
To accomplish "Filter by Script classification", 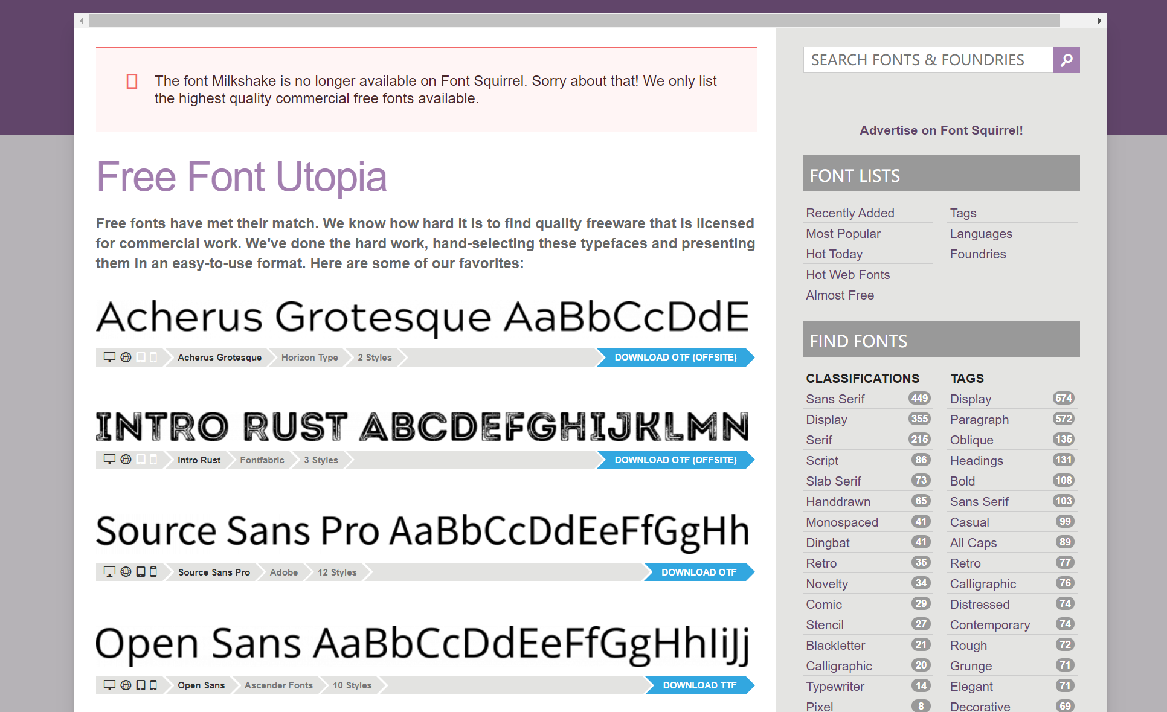I will coord(822,461).
